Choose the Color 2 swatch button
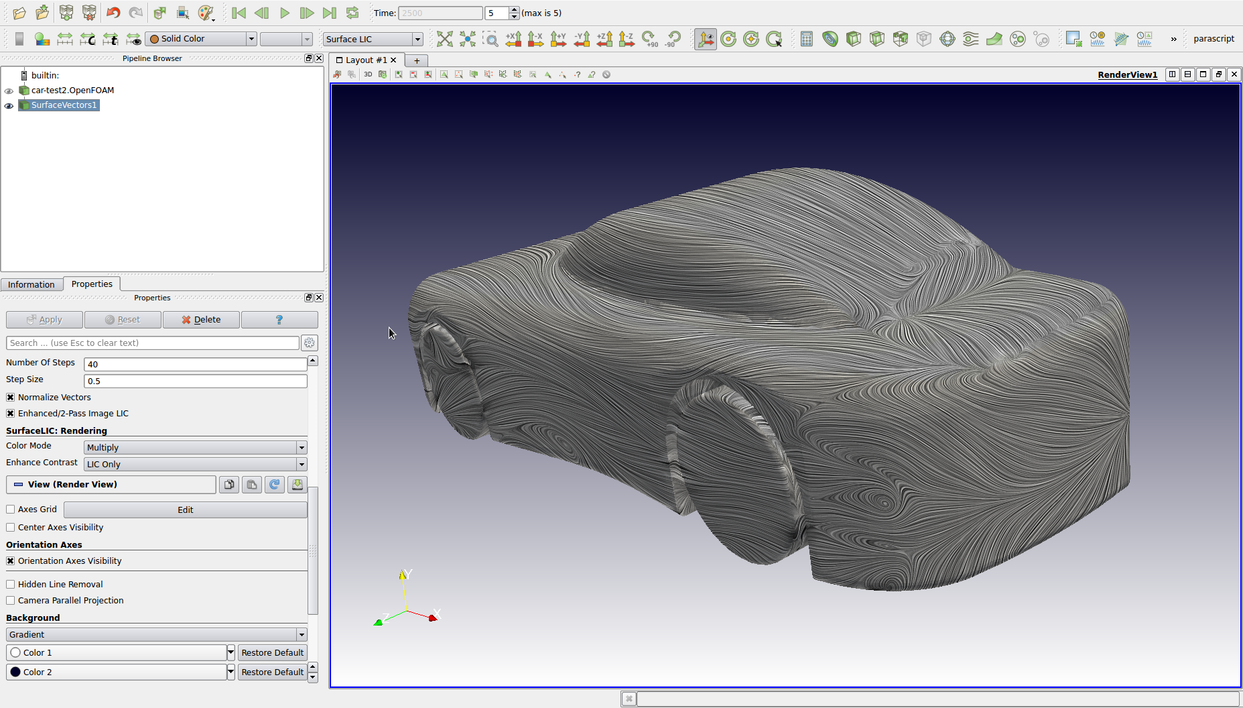 coord(117,672)
